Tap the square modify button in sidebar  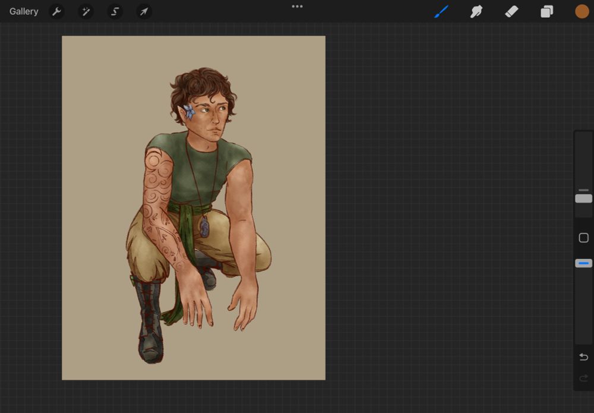pyautogui.click(x=583, y=238)
